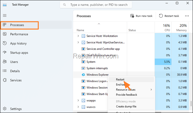Viewport: 193px width, 113px height.
Task: Click the search magnifier icon
Action: coord(64,5)
